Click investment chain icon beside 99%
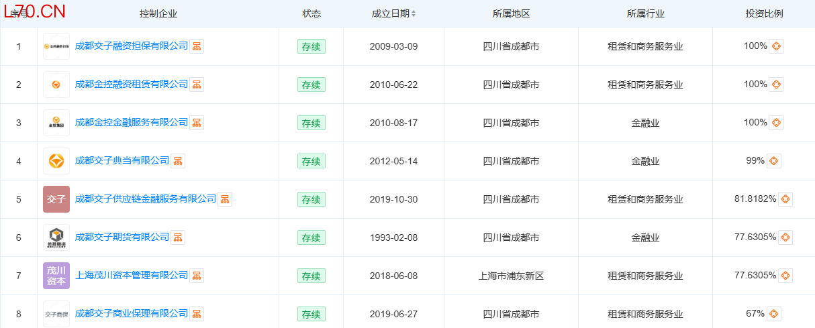The width and height of the screenshot is (815, 328). (774, 161)
